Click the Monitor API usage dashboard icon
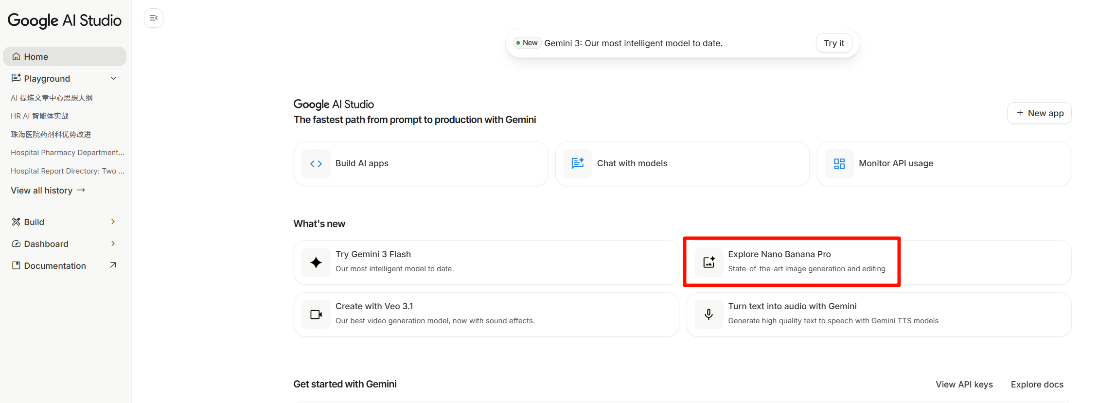 839,164
